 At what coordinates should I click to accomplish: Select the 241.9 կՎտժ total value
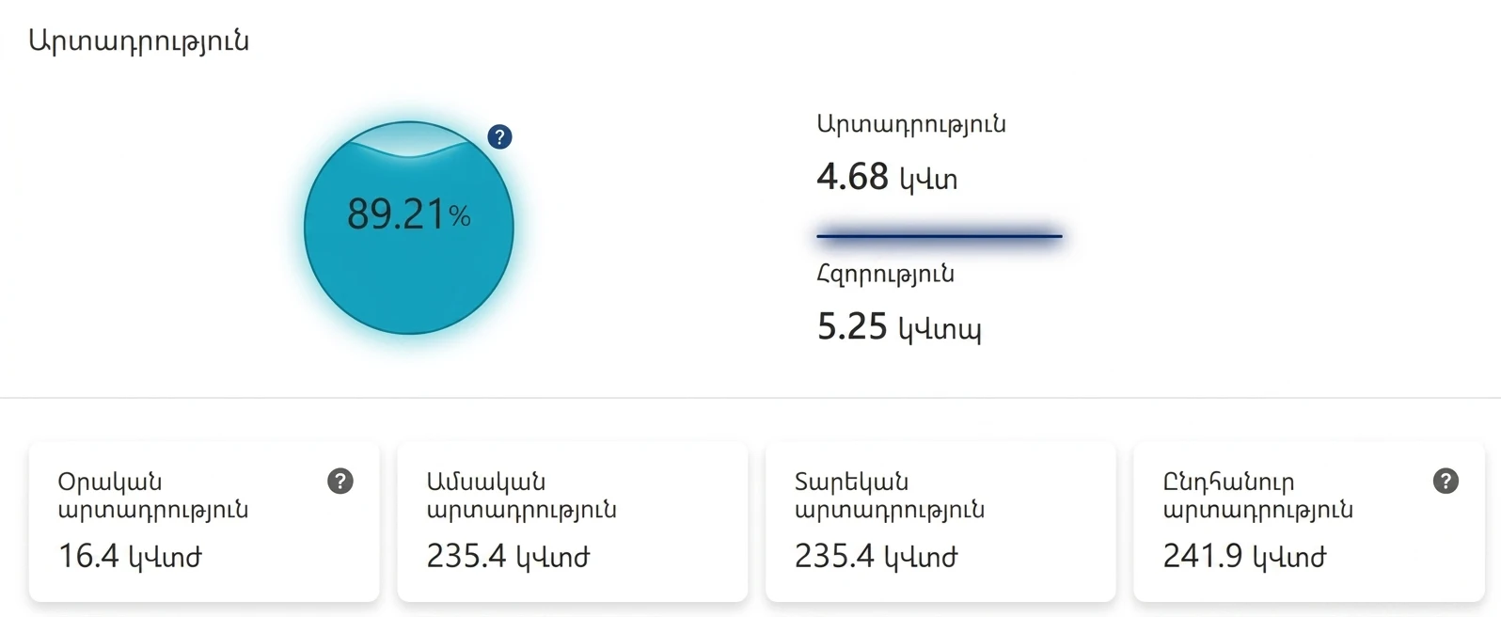coord(1244,557)
